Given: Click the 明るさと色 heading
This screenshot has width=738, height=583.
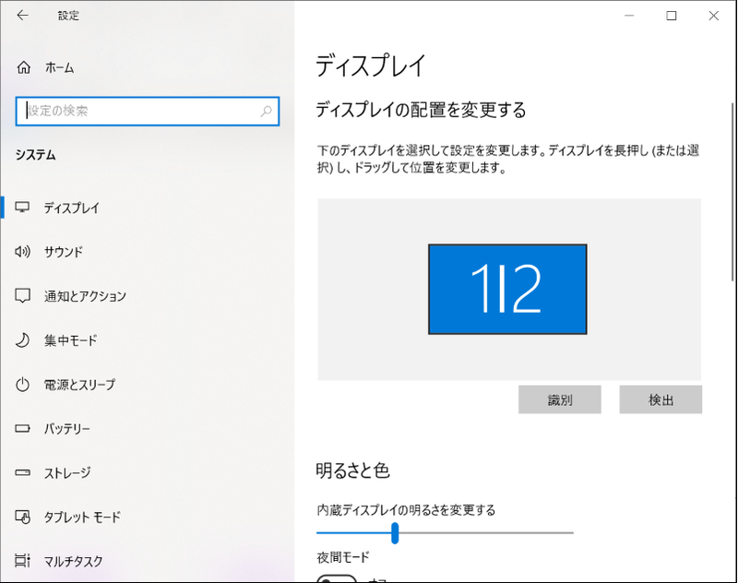Looking at the screenshot, I should pos(352,470).
